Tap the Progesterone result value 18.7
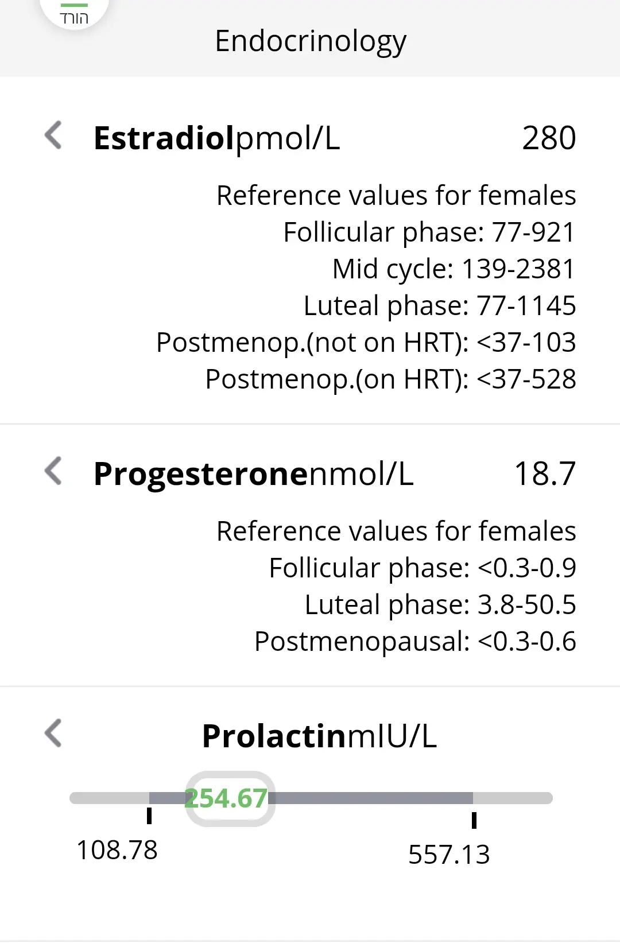620x943 pixels. pos(545,474)
